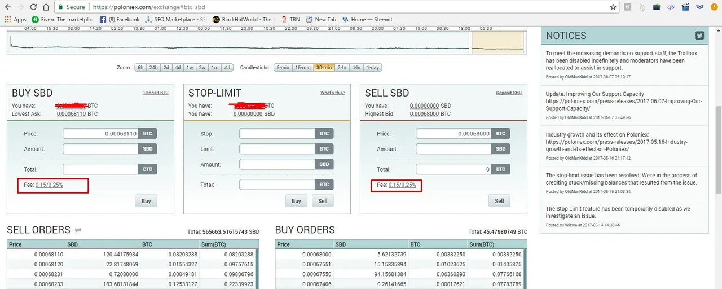The image size is (722, 289).
Task: Set chart zoom to 4d
Action: [178, 67]
